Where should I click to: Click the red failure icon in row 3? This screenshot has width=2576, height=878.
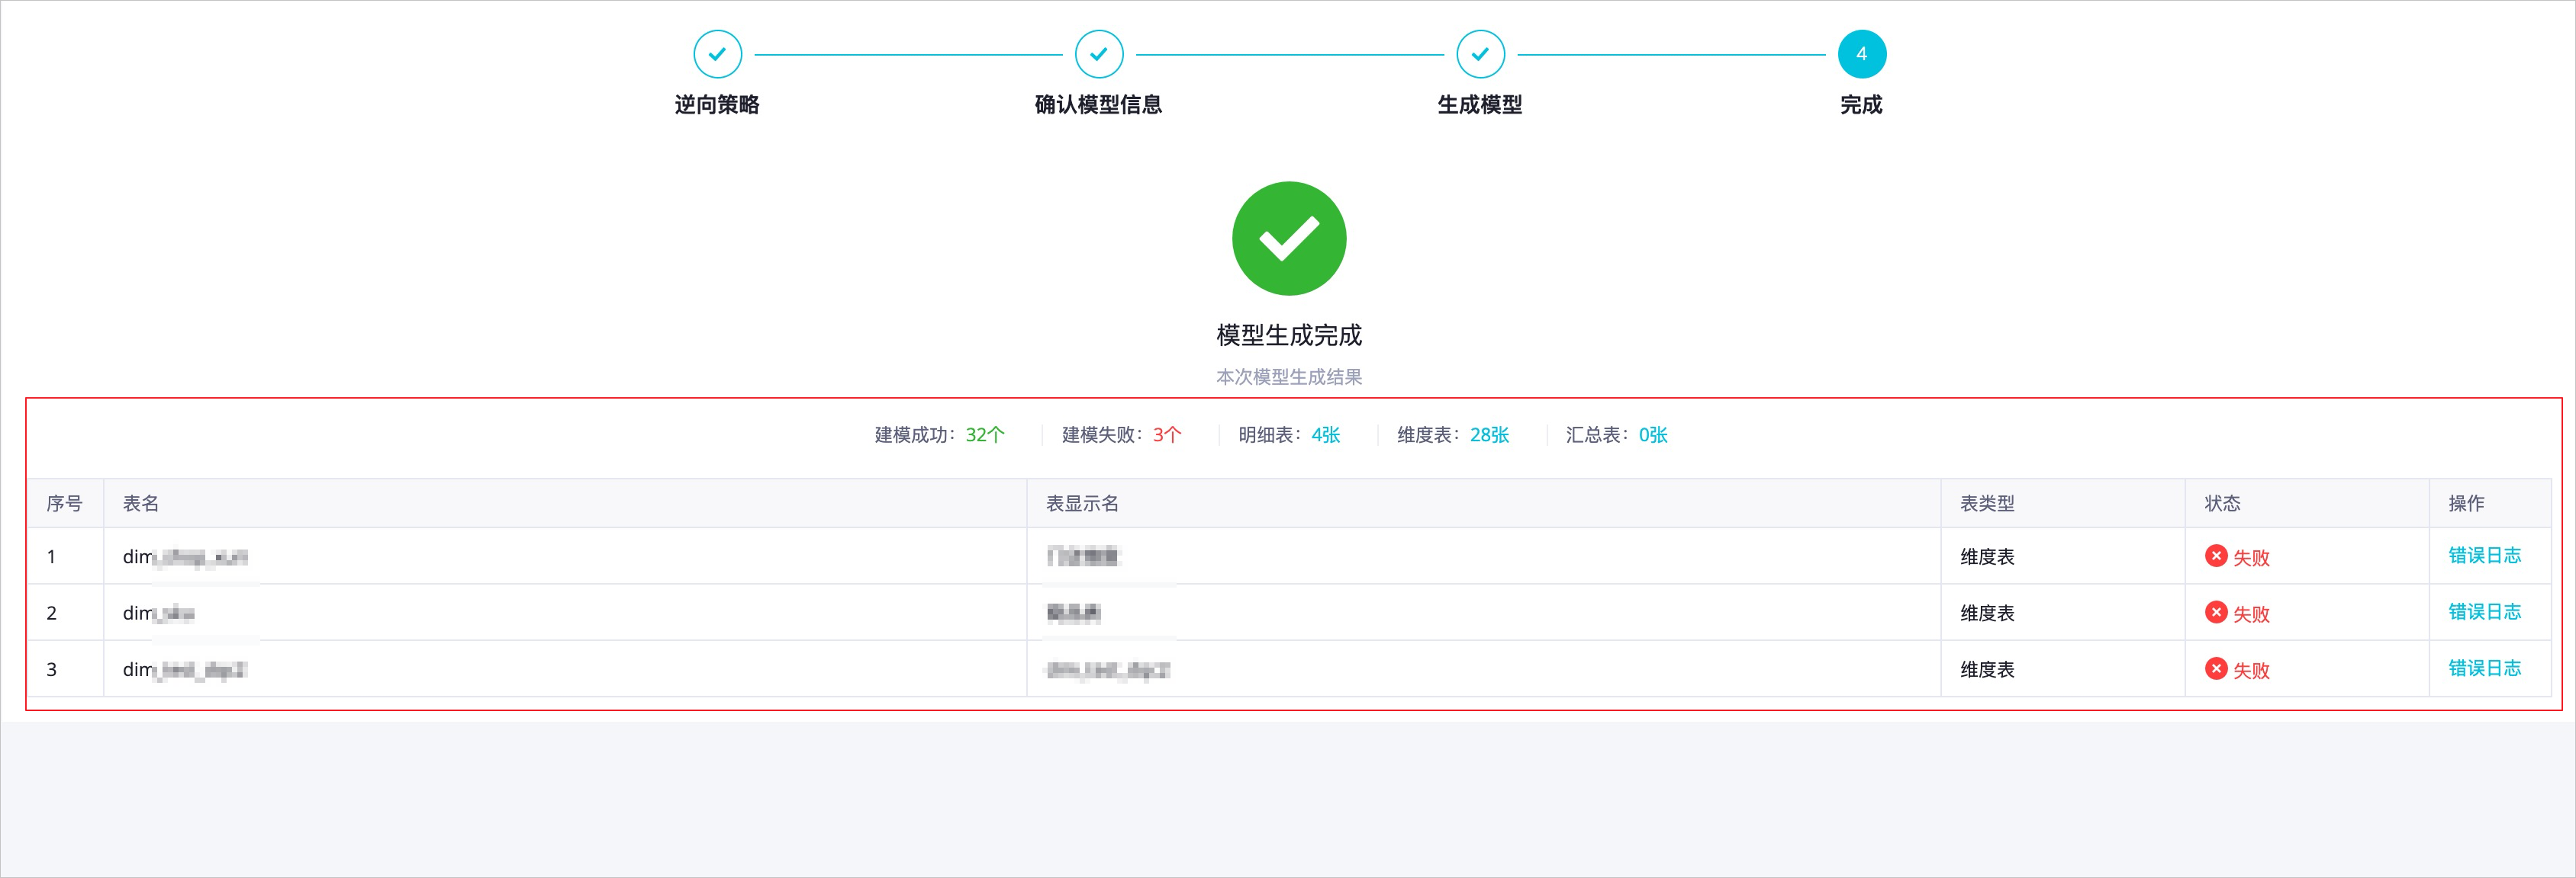pos(2216,669)
